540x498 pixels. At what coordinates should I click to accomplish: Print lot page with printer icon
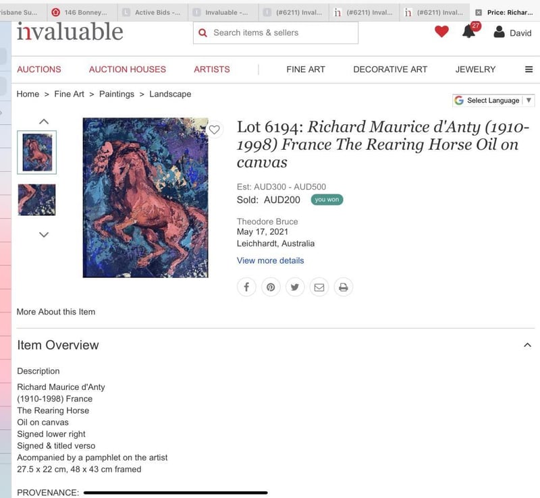pyautogui.click(x=343, y=287)
